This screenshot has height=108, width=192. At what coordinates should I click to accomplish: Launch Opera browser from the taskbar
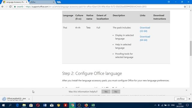pos(38,105)
